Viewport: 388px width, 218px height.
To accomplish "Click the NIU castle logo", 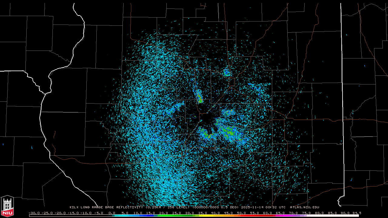I will tap(7, 206).
